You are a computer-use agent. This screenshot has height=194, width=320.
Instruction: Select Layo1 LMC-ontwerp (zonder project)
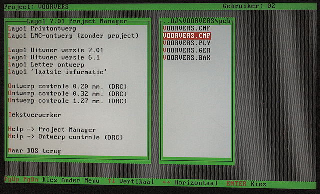(x=73, y=36)
